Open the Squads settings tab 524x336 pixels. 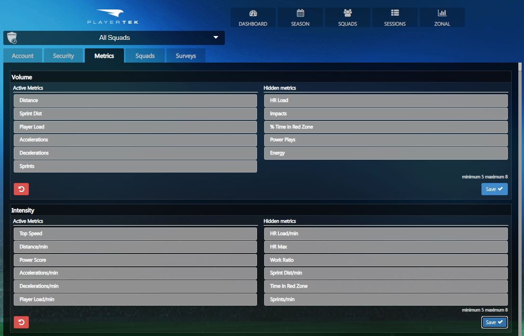coord(145,56)
